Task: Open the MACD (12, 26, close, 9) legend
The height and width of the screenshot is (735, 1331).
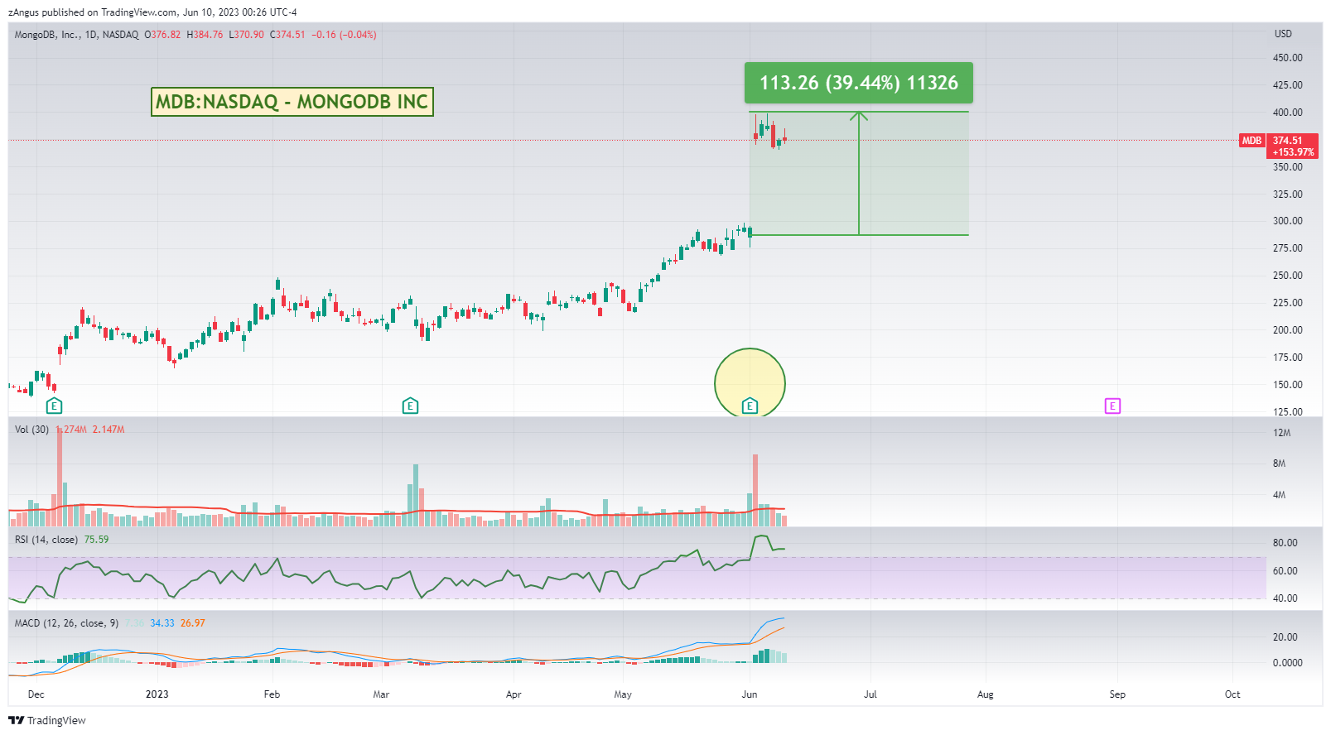Action: [x=66, y=623]
